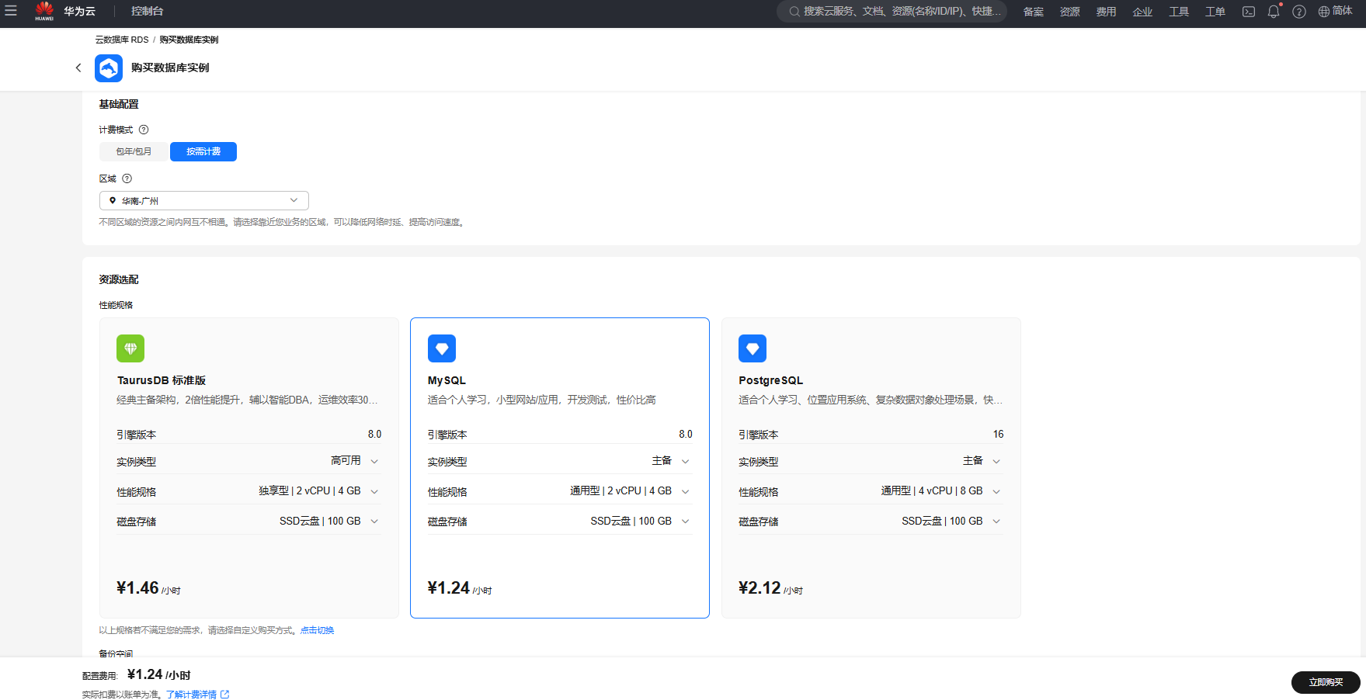Open the 工单 menu
Screen dimensions: 1366x700
point(1215,12)
